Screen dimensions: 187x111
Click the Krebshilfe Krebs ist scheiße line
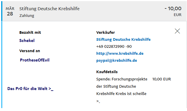(x=121, y=94)
